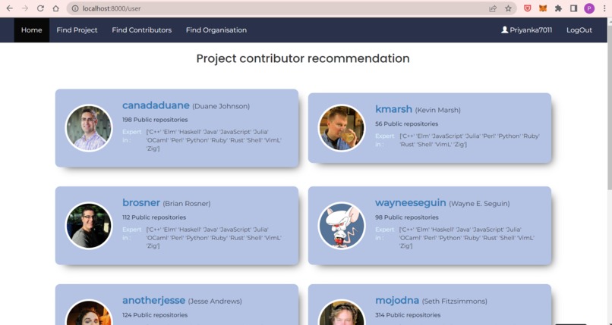The width and height of the screenshot is (612, 325).
Task: Open brosner profile link
Action: 141,203
